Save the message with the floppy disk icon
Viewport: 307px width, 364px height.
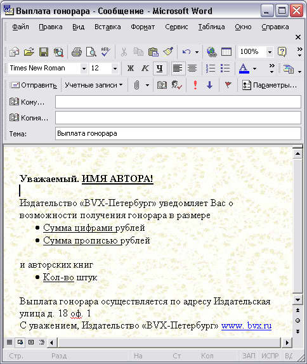44,52
